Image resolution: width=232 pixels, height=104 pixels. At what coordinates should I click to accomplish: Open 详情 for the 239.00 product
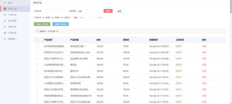coord(204,90)
